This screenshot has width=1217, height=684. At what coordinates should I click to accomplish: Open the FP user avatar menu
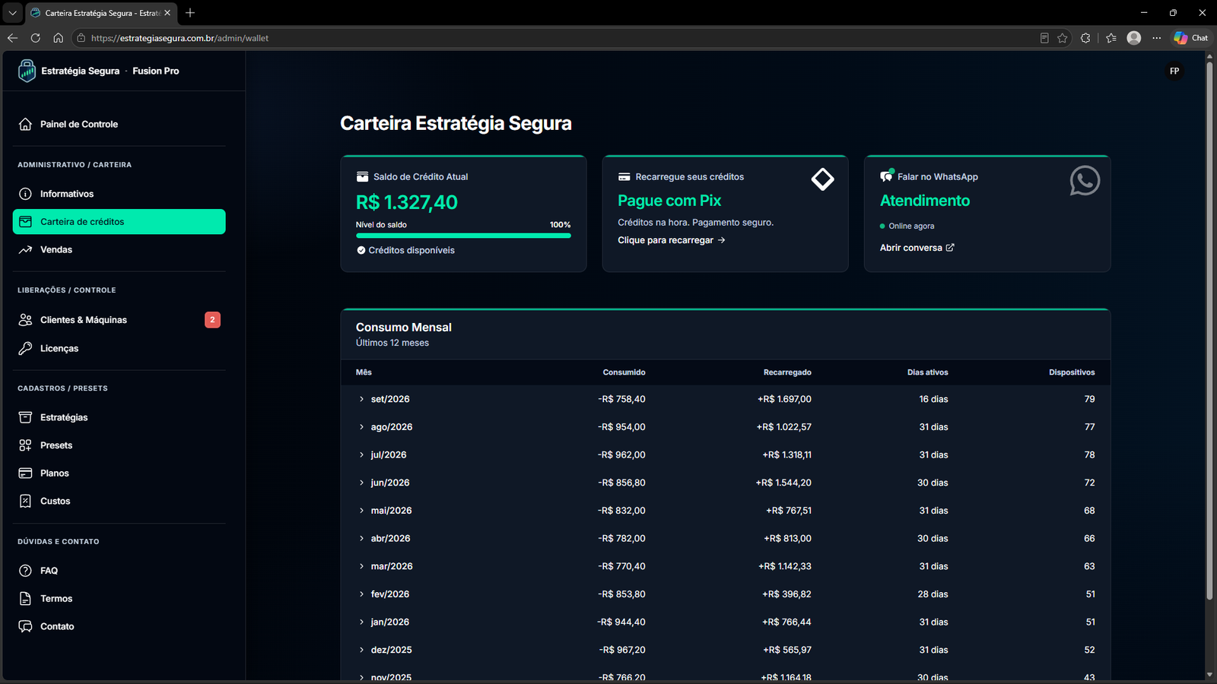pos(1174,71)
